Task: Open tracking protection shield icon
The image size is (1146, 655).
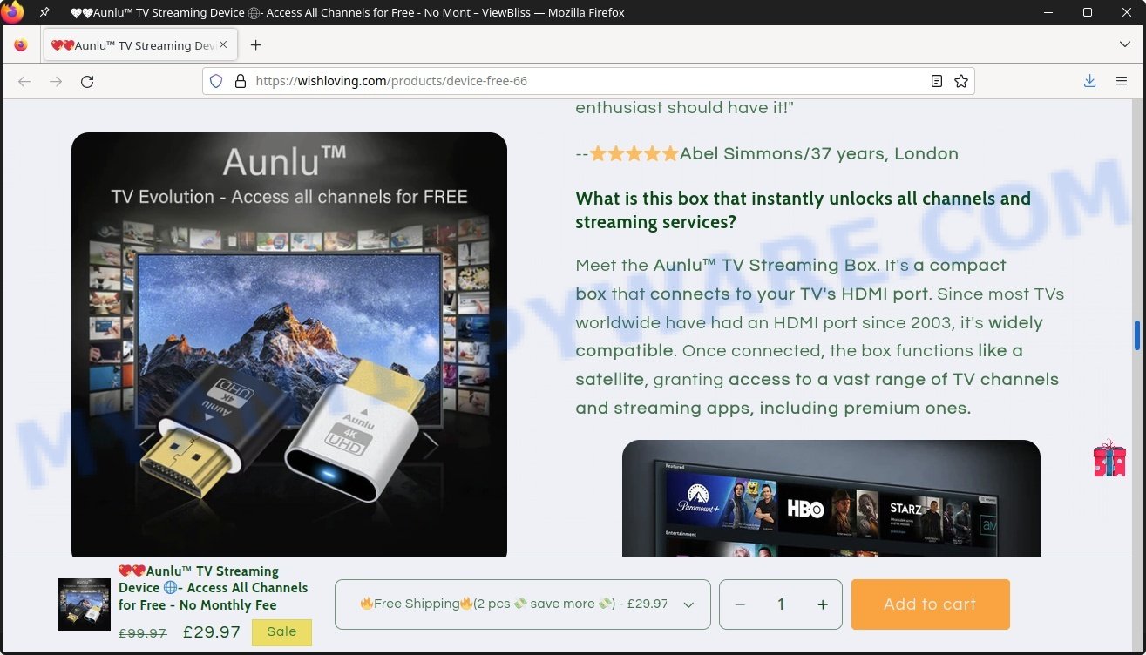Action: pyautogui.click(x=216, y=81)
